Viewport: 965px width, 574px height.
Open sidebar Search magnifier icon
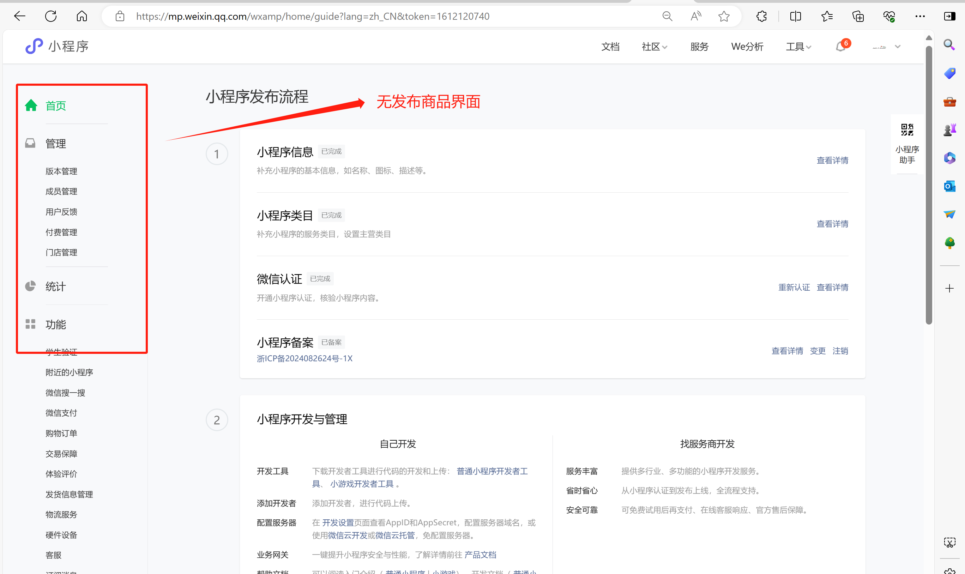pos(949,44)
